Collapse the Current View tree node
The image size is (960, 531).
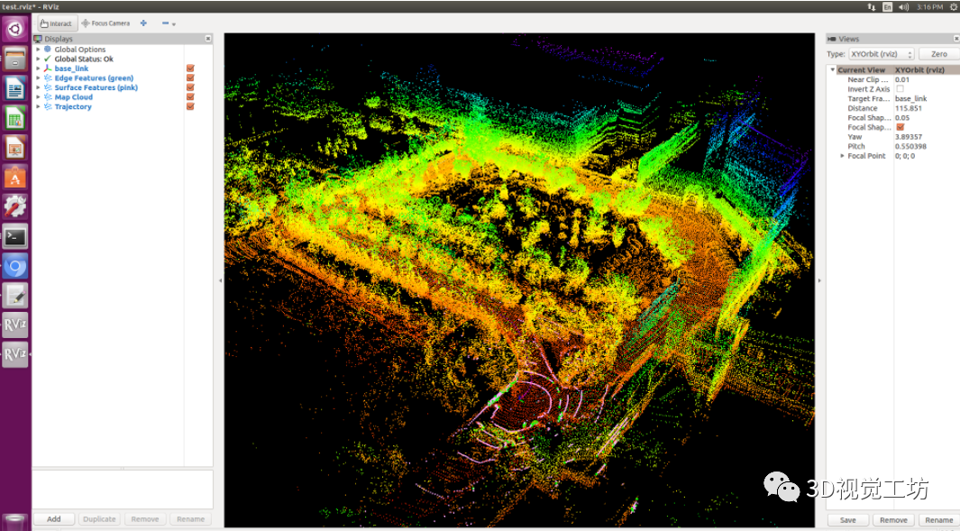(x=833, y=69)
